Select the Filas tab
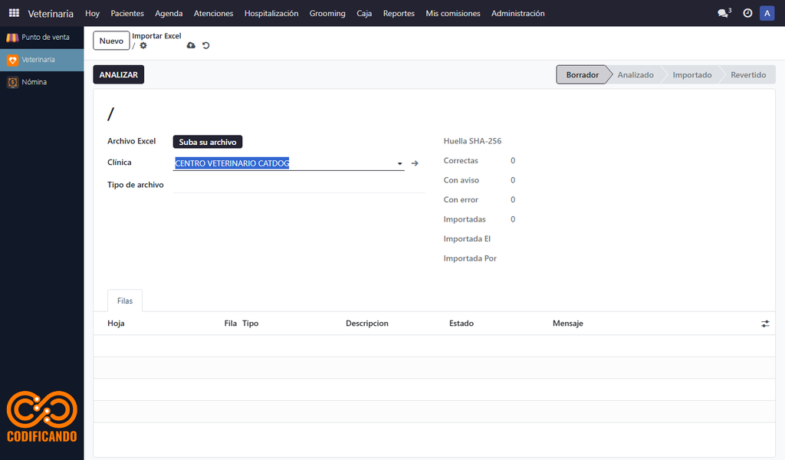The height and width of the screenshot is (460, 785). coord(125,301)
